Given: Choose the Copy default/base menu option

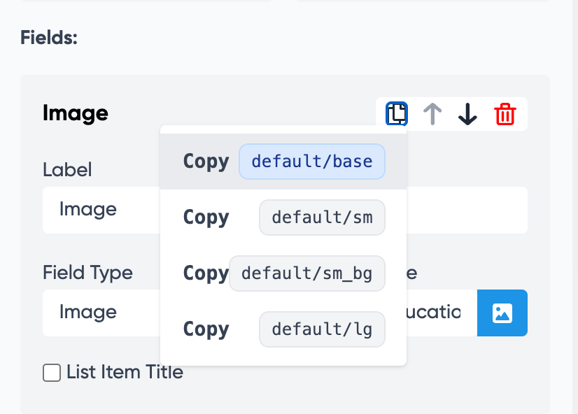Looking at the screenshot, I should point(206,162).
